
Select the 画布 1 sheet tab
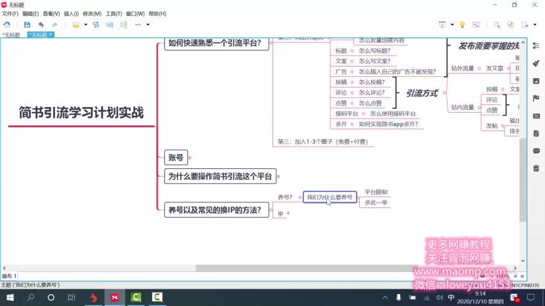tap(9, 276)
